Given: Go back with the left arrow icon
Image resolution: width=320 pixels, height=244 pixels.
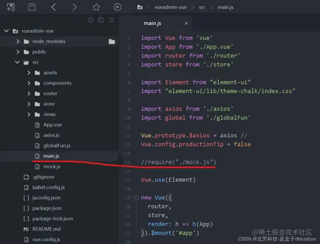Looking at the screenshot, I should [x=54, y=7].
